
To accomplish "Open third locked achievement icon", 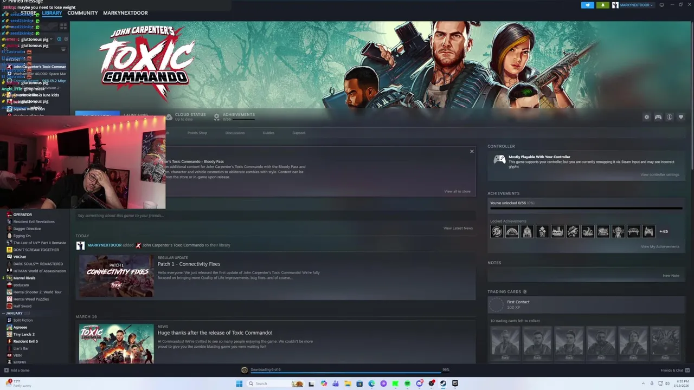I will pos(527,232).
